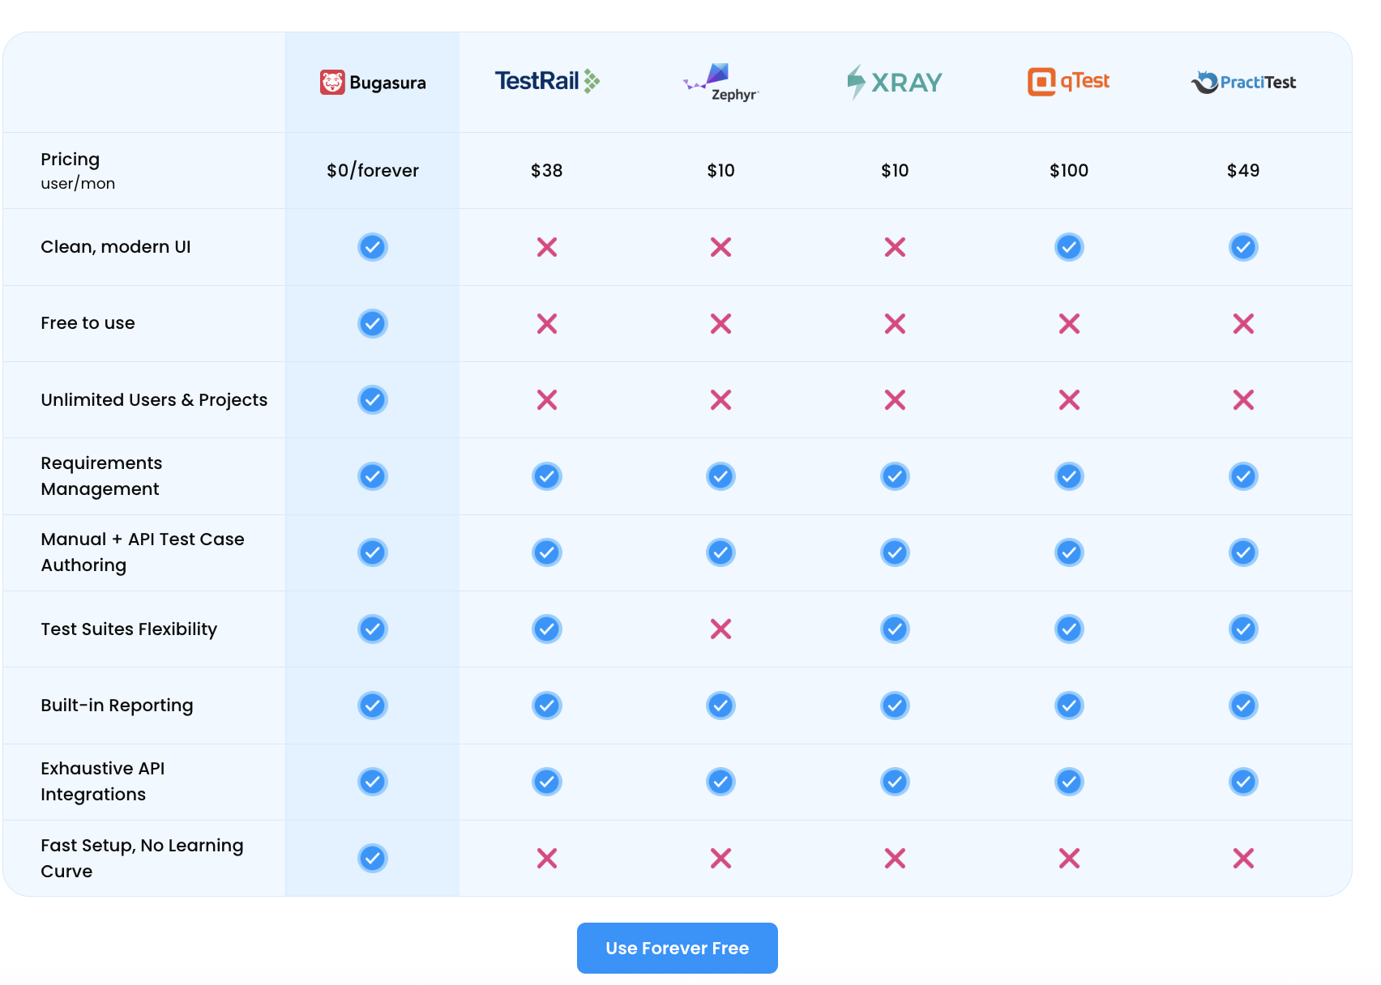Click the Pricing user/mon row label
The width and height of the screenshot is (1381, 985).
pos(78,171)
